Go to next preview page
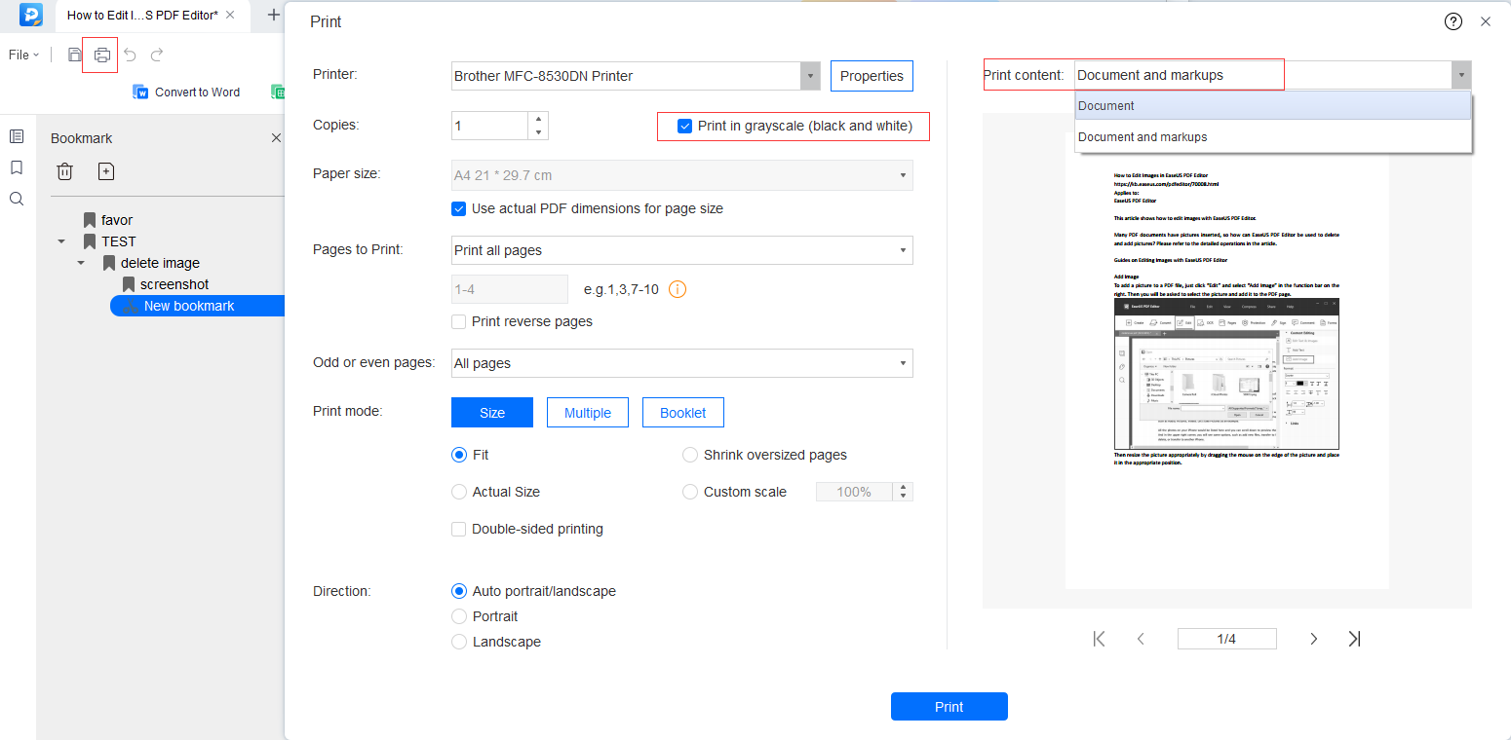The width and height of the screenshot is (1511, 740). 1313,639
